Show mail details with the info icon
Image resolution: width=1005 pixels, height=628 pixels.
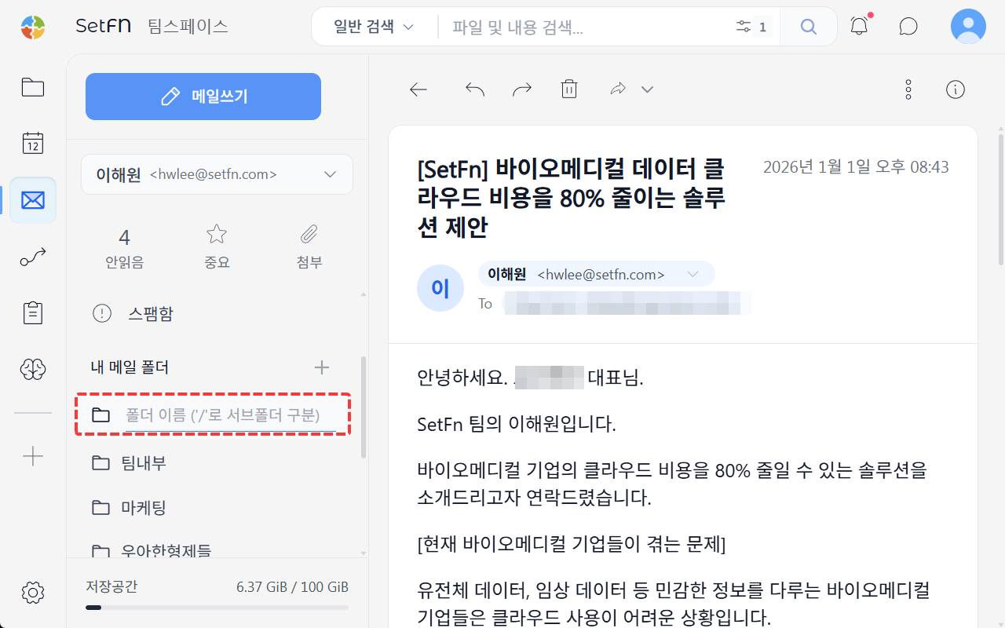point(956,89)
